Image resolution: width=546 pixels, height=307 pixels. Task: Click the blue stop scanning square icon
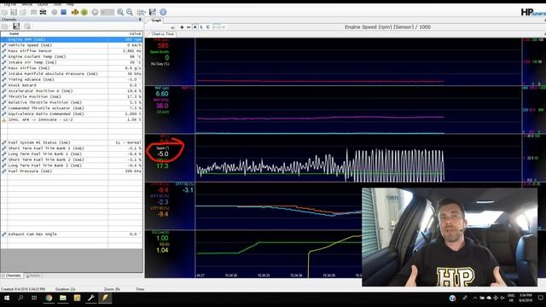pos(64,12)
